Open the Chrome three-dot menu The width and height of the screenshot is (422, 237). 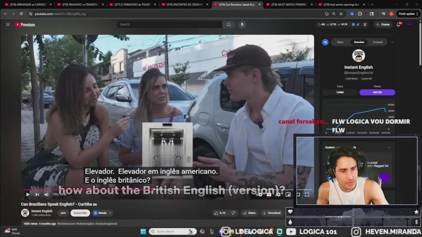coord(417,14)
